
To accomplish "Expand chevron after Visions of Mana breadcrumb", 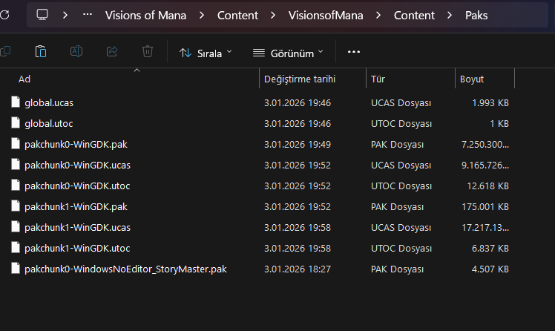I will pos(202,15).
